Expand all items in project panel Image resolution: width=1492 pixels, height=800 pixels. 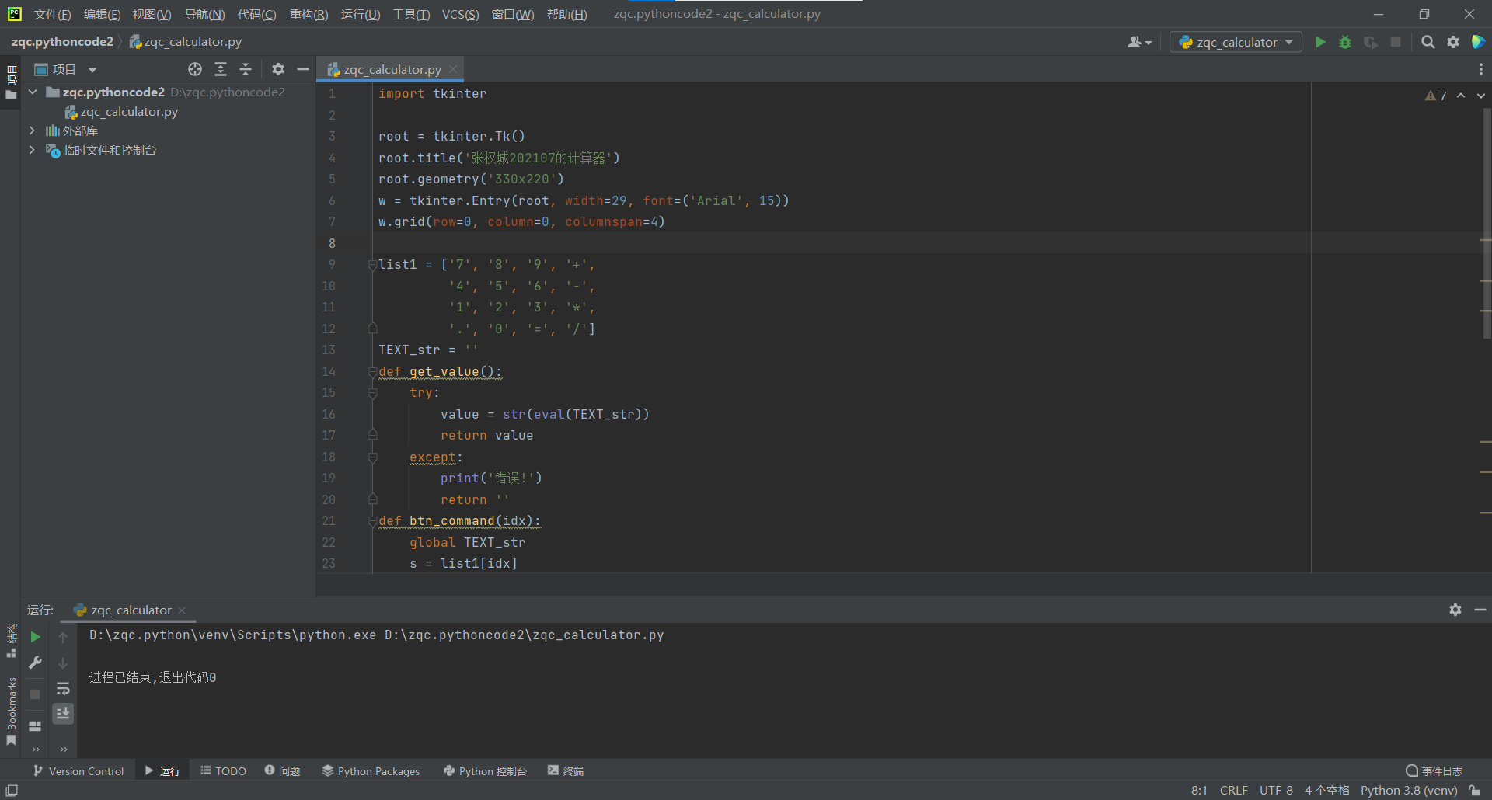coord(221,69)
